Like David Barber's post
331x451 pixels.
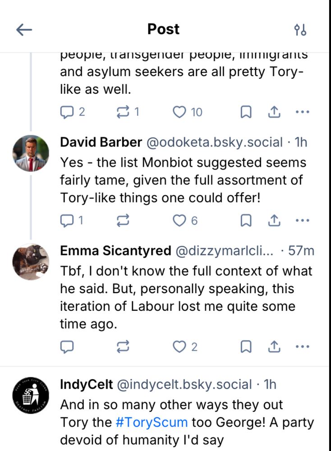(x=180, y=220)
